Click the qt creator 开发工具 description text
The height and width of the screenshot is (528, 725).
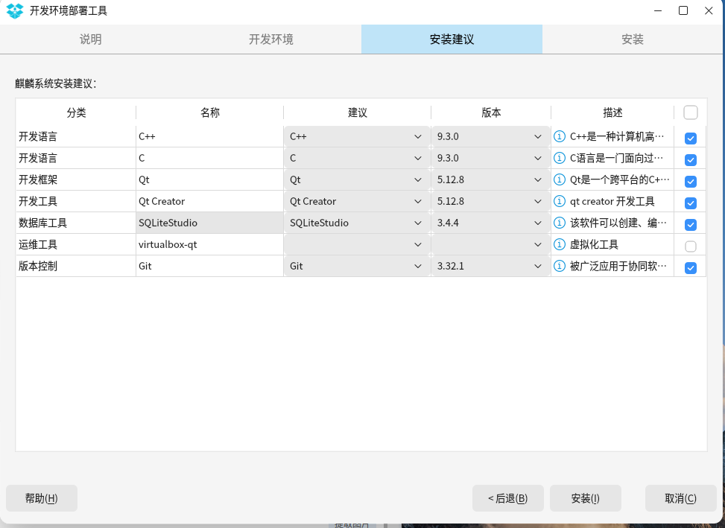612,201
